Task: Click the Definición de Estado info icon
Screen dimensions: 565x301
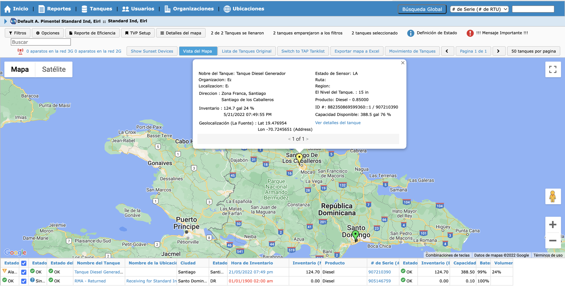Action: tap(411, 33)
